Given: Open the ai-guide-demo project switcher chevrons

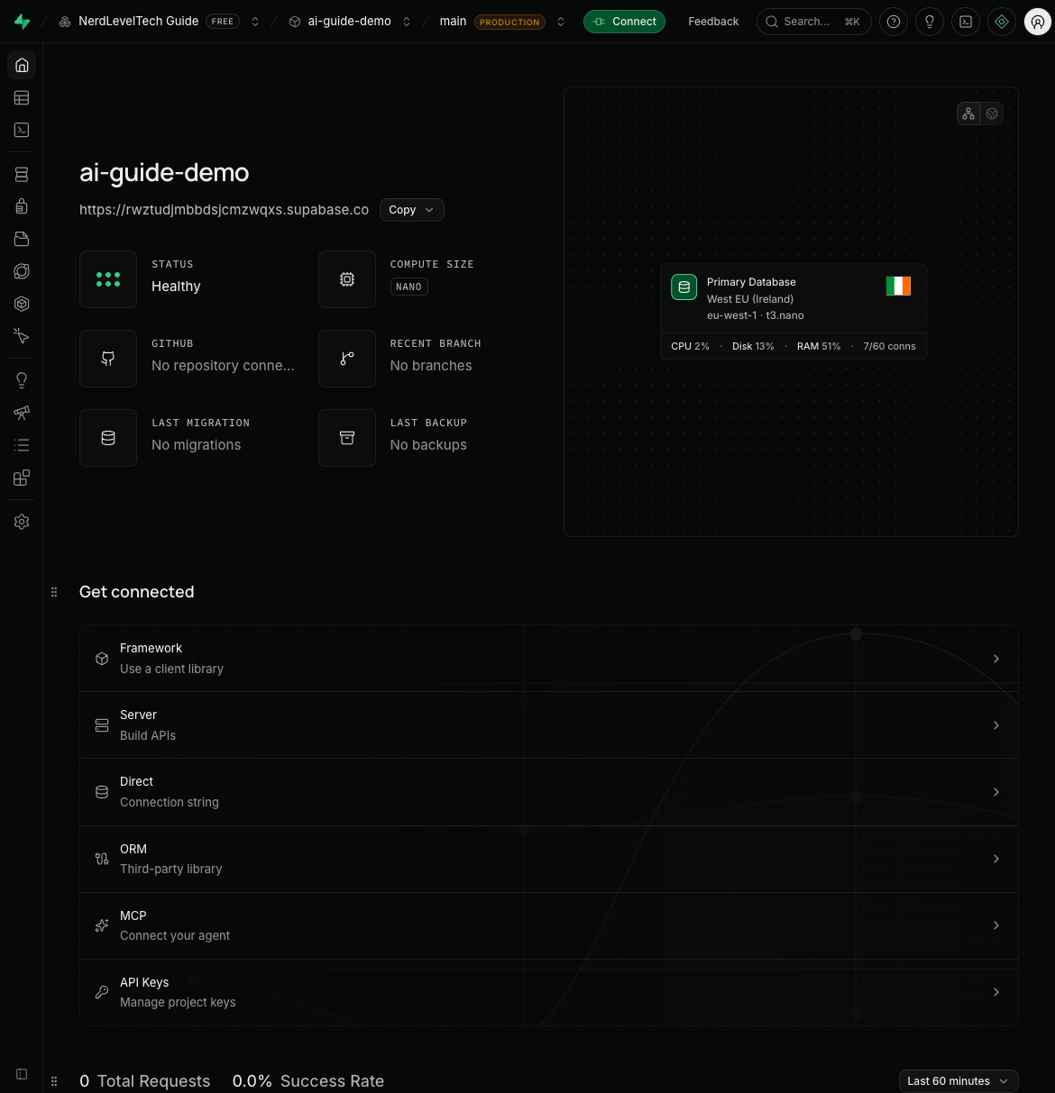Looking at the screenshot, I should point(407,22).
